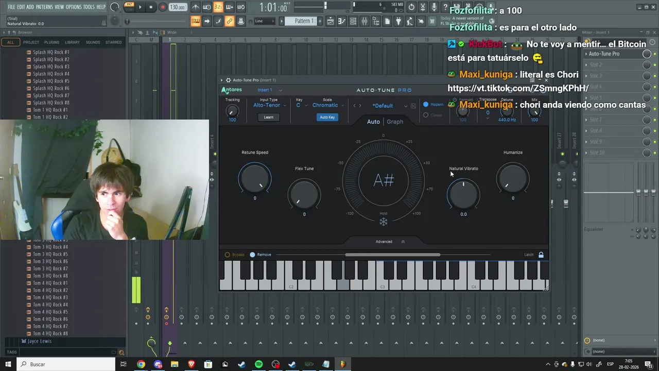The height and width of the screenshot is (371, 659).
Task: Toggle the metronome icon
Action: pyautogui.click(x=196, y=7)
